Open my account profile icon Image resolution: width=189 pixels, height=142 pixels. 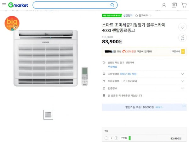[x=164, y=5]
